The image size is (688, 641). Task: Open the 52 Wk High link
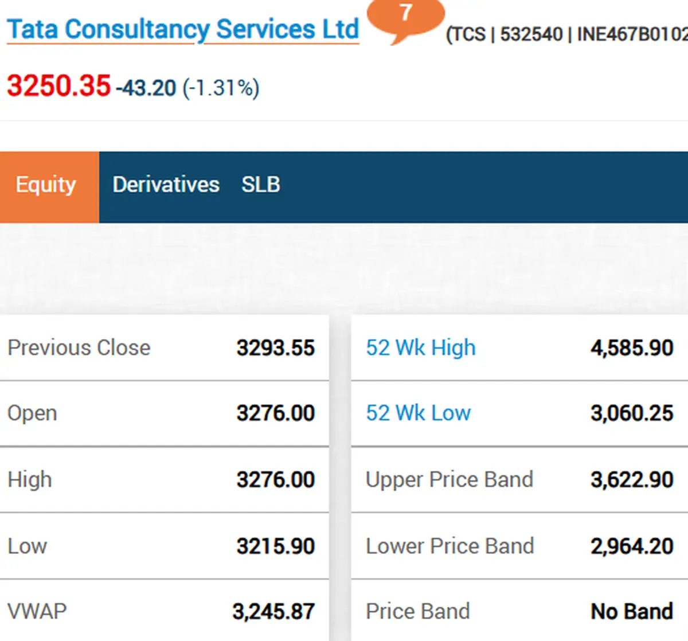421,347
